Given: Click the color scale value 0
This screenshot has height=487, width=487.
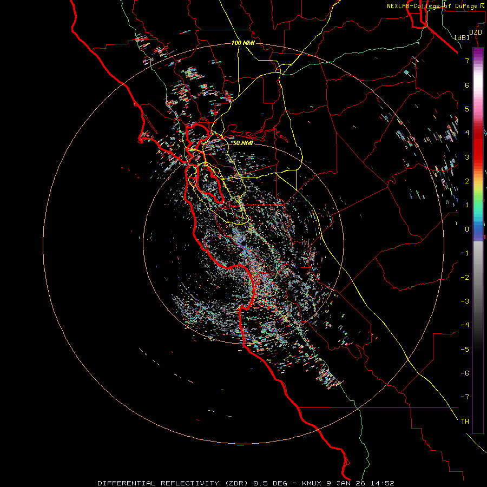Looking at the screenshot, I should (467, 229).
